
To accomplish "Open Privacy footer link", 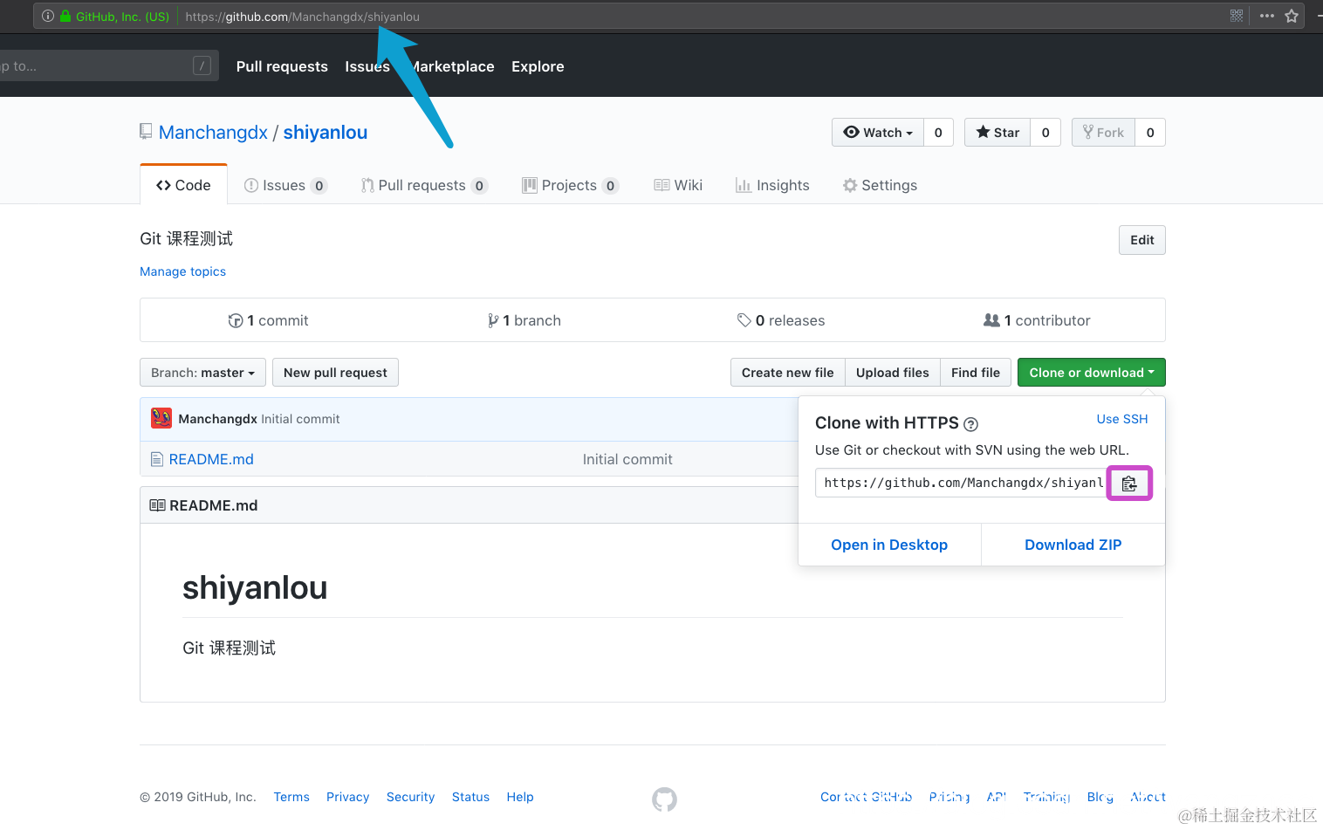I will (x=347, y=797).
